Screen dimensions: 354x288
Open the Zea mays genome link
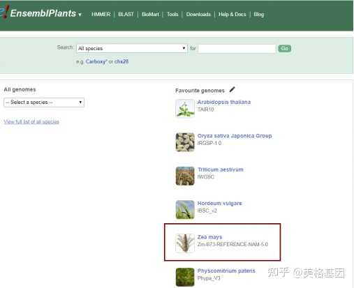click(209, 237)
